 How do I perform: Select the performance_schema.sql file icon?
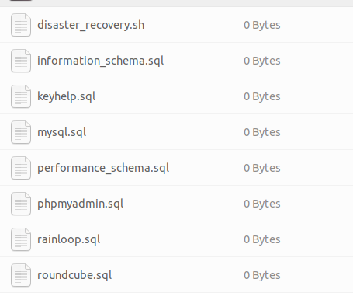(x=21, y=168)
